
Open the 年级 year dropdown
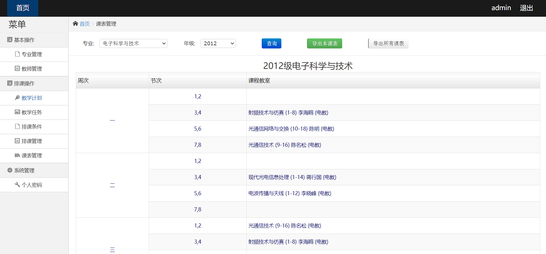[x=218, y=44]
